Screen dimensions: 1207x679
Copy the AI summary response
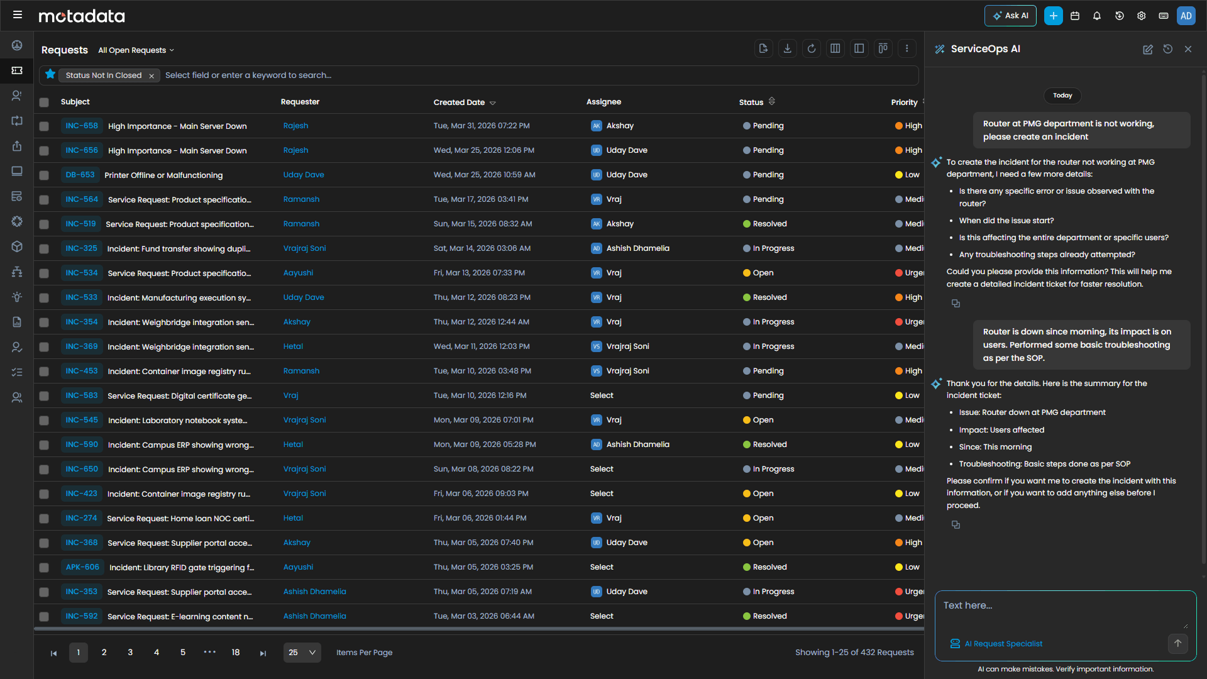[x=956, y=524]
